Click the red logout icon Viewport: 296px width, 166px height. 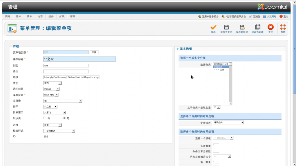(281, 16)
